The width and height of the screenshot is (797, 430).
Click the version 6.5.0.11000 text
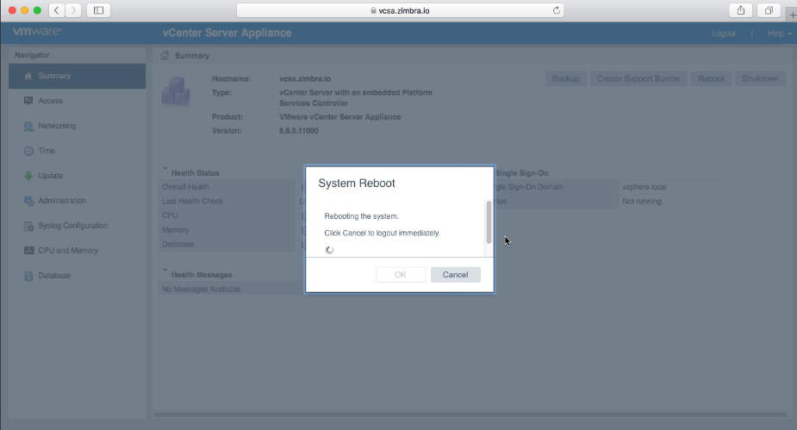(299, 131)
